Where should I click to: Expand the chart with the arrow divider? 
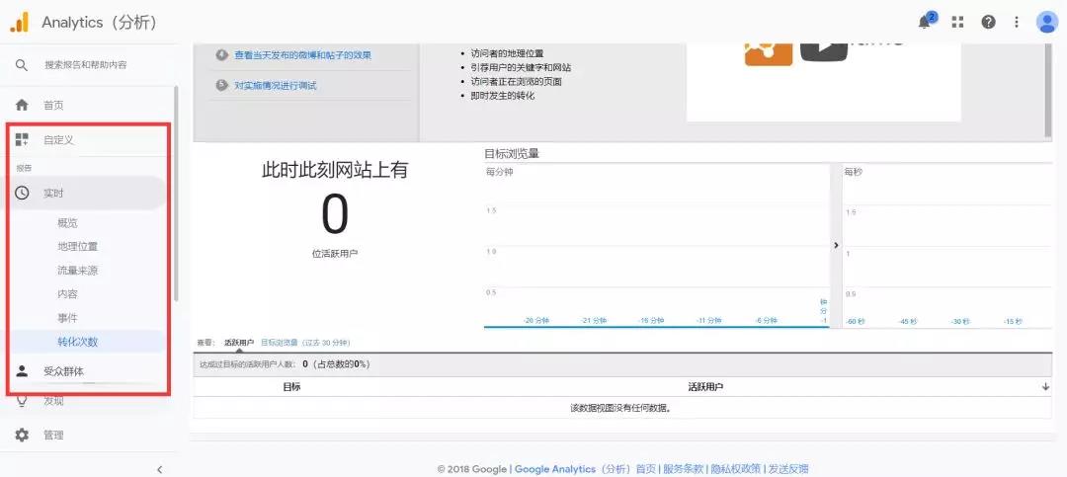[x=837, y=245]
